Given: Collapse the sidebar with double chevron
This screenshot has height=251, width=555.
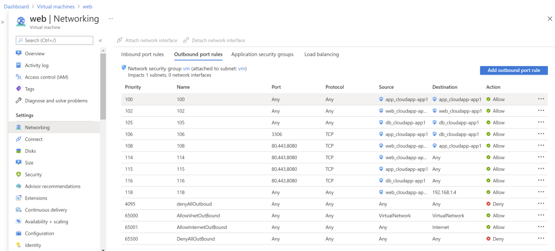Looking at the screenshot, I should click(x=100, y=41).
